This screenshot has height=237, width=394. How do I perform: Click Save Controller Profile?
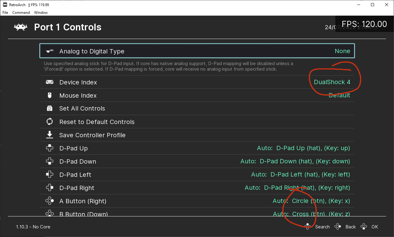93,135
